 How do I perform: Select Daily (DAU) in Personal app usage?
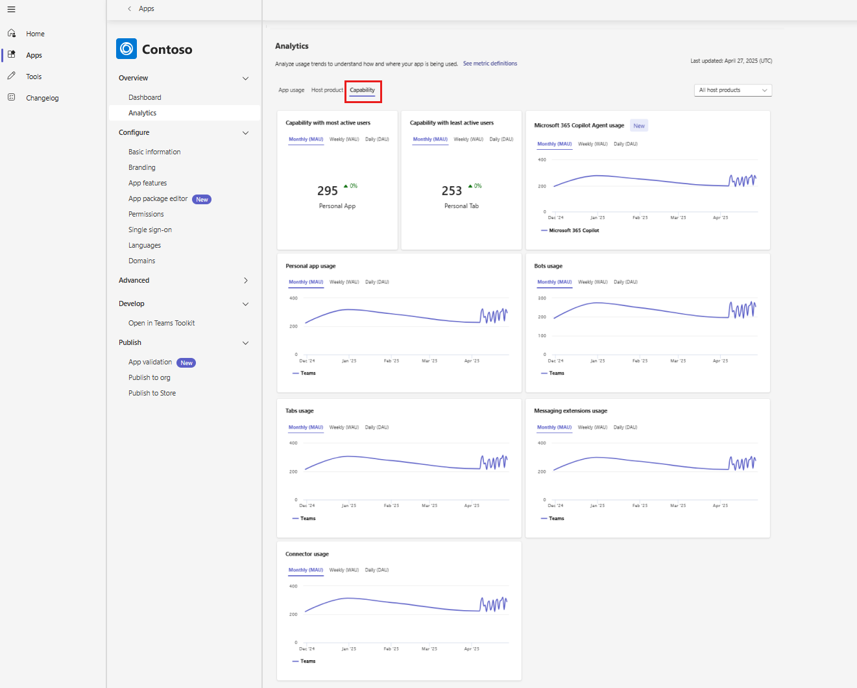tap(377, 282)
